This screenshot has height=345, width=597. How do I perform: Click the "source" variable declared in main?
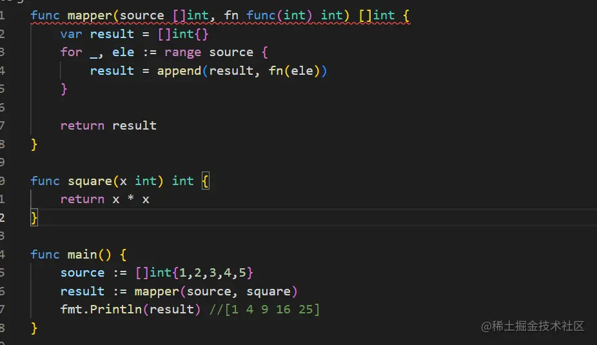83,273
